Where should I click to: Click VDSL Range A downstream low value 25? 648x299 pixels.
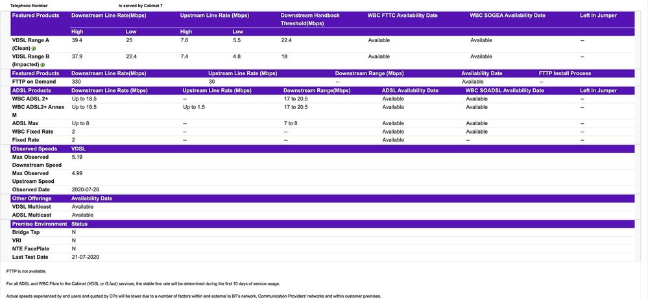129,40
